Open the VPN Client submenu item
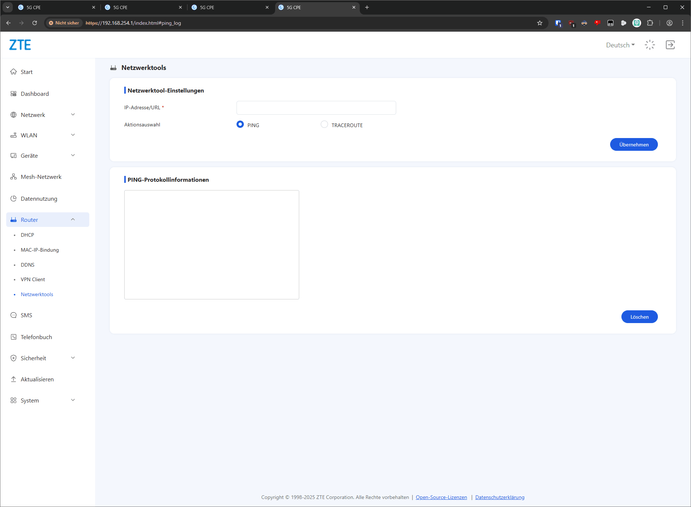Image resolution: width=691 pixels, height=507 pixels. [33, 279]
